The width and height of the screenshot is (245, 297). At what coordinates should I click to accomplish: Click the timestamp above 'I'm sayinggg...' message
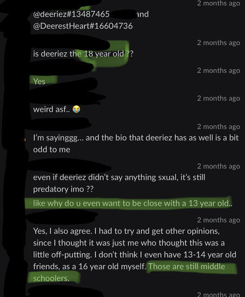[218, 127]
